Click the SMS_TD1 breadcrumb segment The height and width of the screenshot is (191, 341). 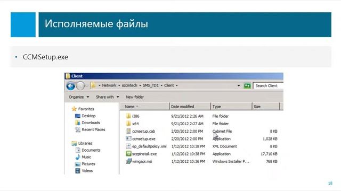151,85
